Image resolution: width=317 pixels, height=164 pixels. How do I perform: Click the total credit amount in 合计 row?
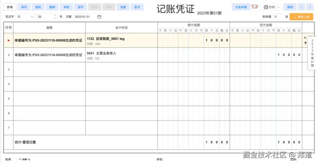click(x=289, y=142)
